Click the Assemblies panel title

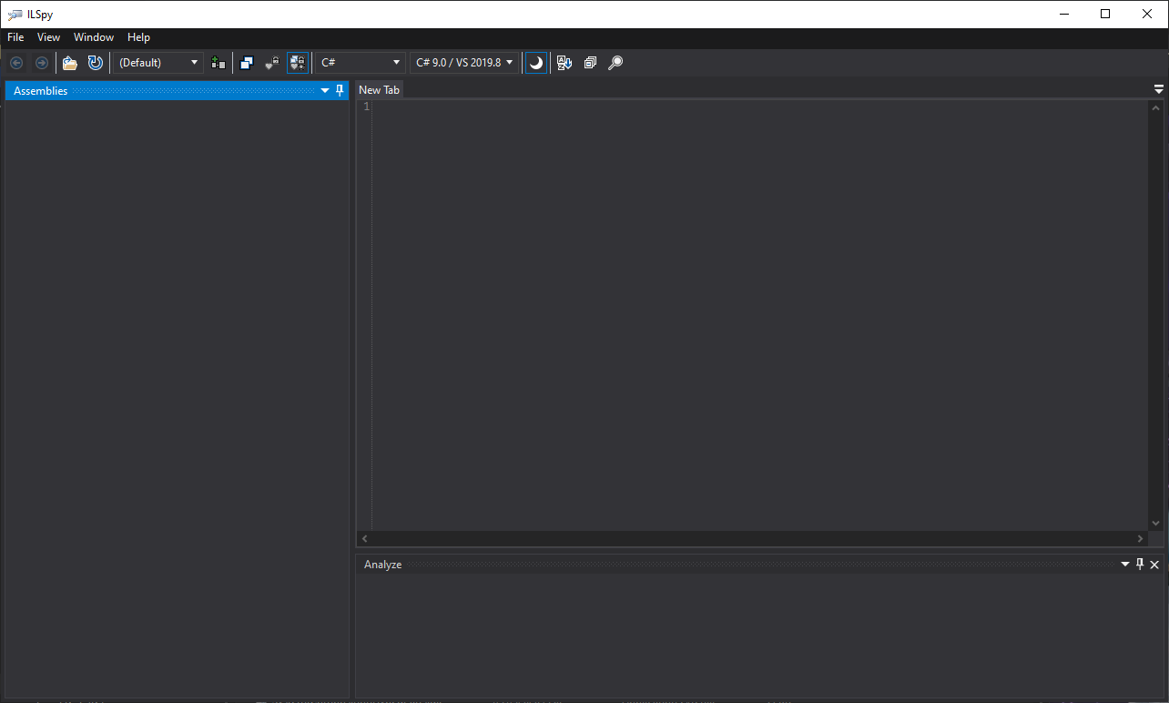(41, 91)
